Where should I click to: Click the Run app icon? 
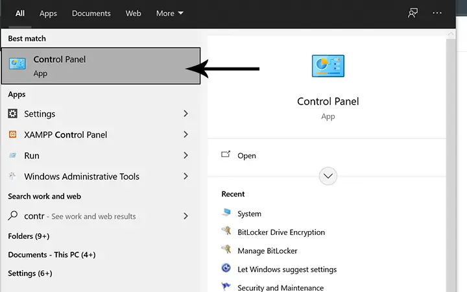12,155
